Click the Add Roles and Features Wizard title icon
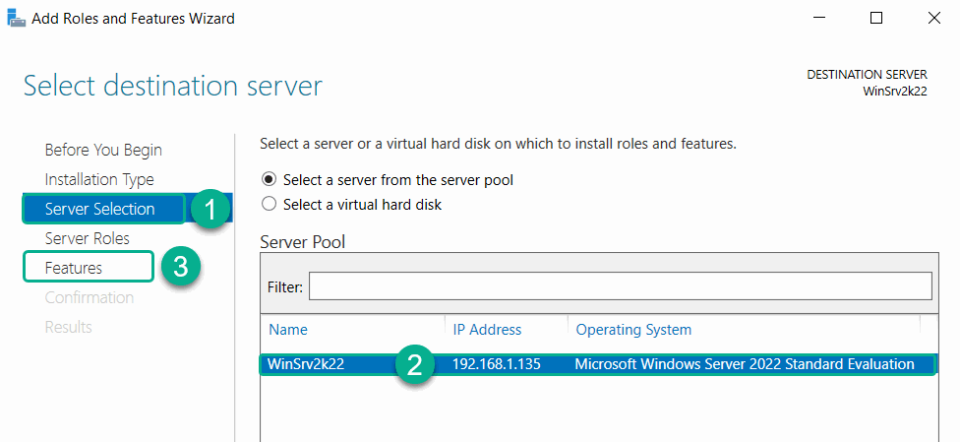The width and height of the screenshot is (960, 442). pyautogui.click(x=16, y=19)
